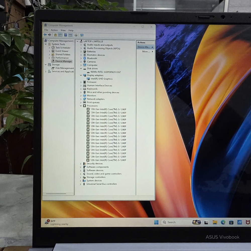251x251 pixels.
Task: Select the Computer Management root node
Action: (x=61, y=41)
